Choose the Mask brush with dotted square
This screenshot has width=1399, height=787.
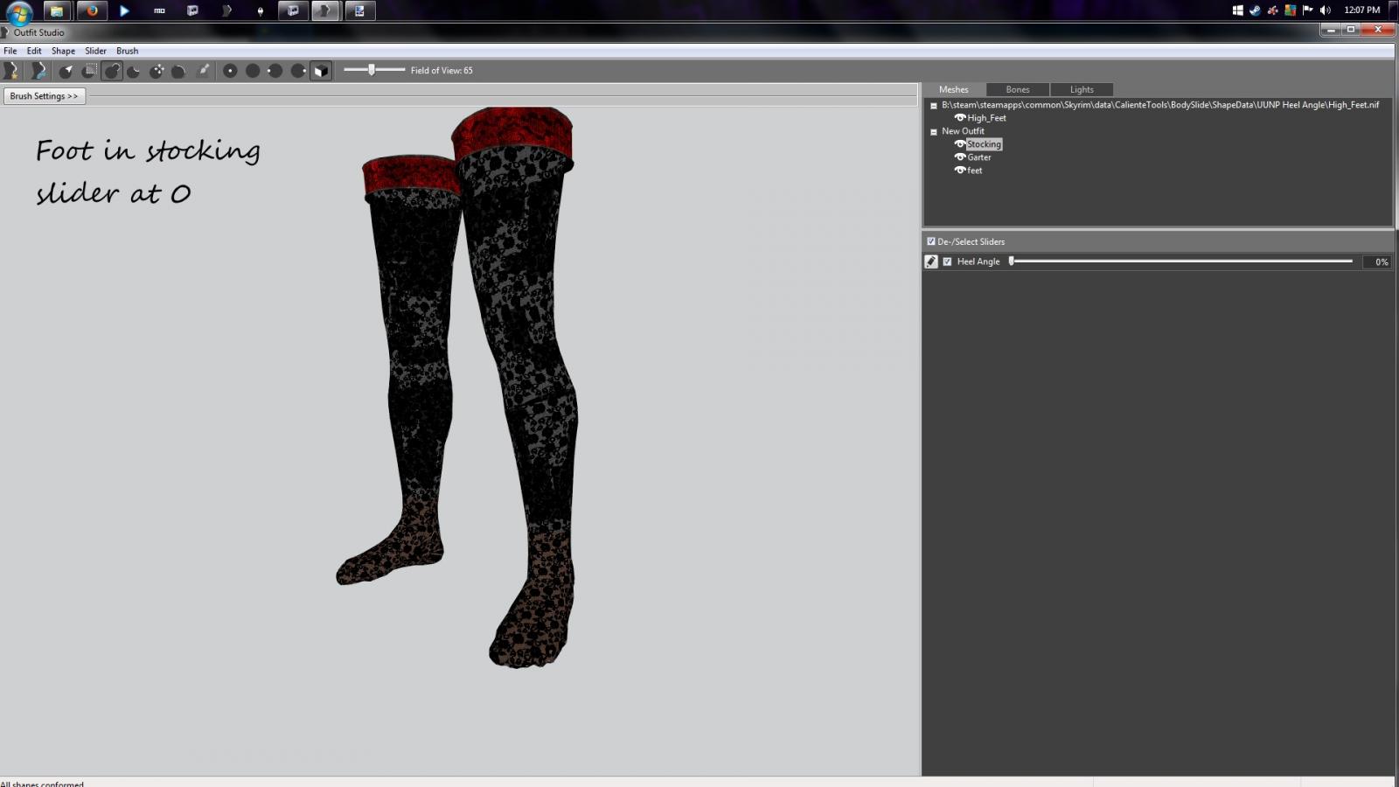(x=89, y=71)
